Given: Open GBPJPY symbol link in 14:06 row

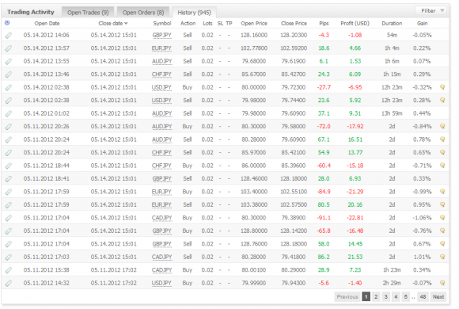Looking at the screenshot, I should (161, 35).
